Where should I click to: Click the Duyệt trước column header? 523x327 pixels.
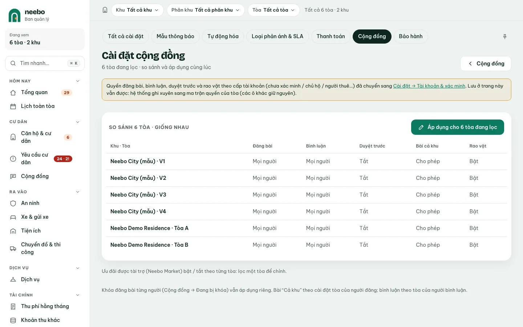coord(372,146)
